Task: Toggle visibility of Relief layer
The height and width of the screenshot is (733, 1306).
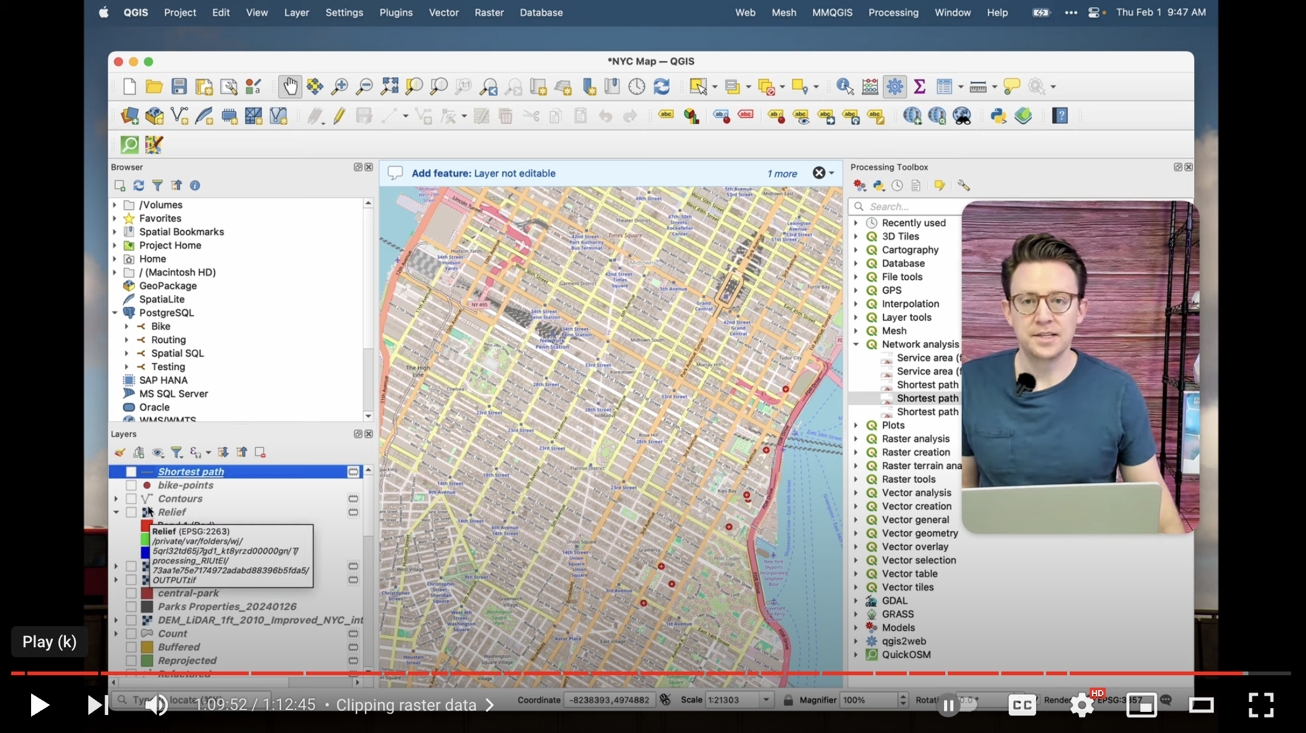Action: tap(131, 512)
